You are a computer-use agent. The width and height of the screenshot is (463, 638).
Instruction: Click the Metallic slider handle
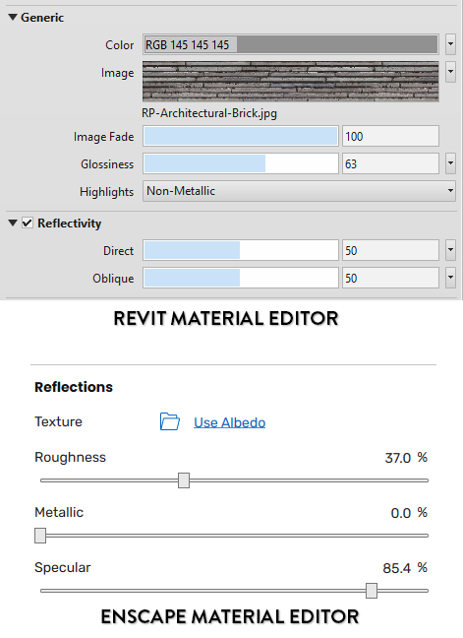coord(40,536)
